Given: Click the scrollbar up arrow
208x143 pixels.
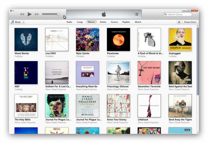Looking at the screenshot, I should pos(198,26).
